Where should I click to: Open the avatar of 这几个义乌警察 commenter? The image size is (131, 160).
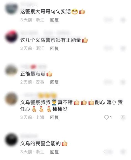click(x=11, y=36)
